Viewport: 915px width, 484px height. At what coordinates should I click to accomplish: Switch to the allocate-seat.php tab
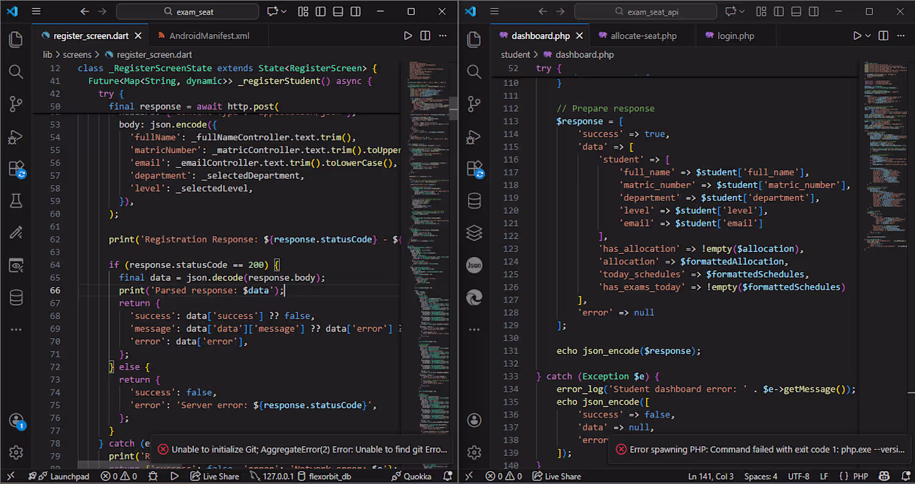point(643,36)
